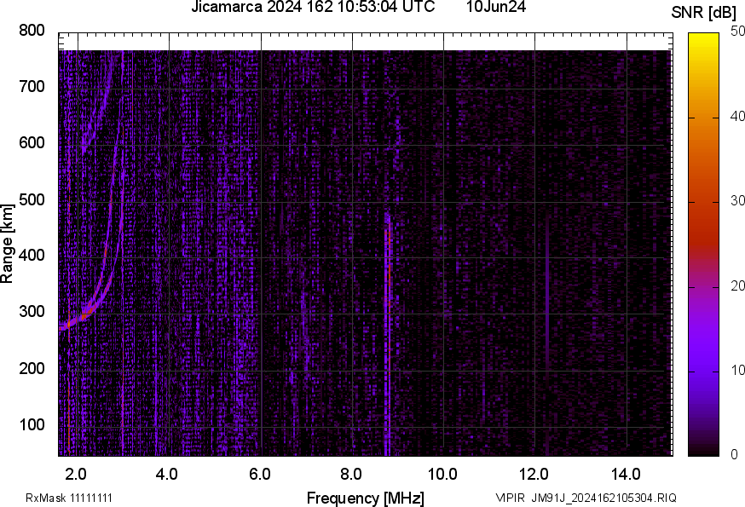Click the 100 range tick label
The height and width of the screenshot is (507, 745).
point(32,425)
